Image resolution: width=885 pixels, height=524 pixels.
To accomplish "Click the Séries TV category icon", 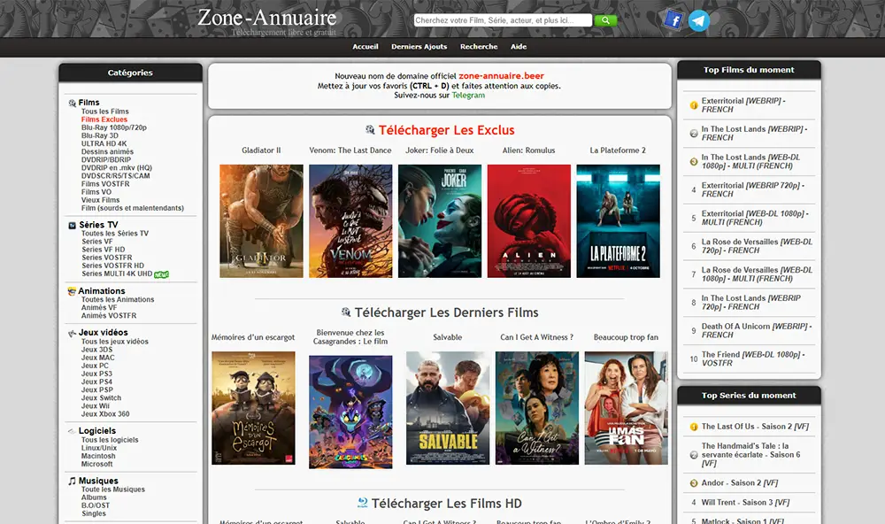I will coord(73,226).
